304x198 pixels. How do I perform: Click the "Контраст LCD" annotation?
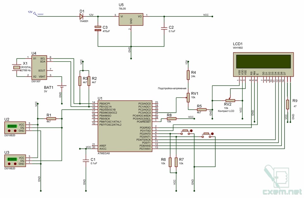226,111
